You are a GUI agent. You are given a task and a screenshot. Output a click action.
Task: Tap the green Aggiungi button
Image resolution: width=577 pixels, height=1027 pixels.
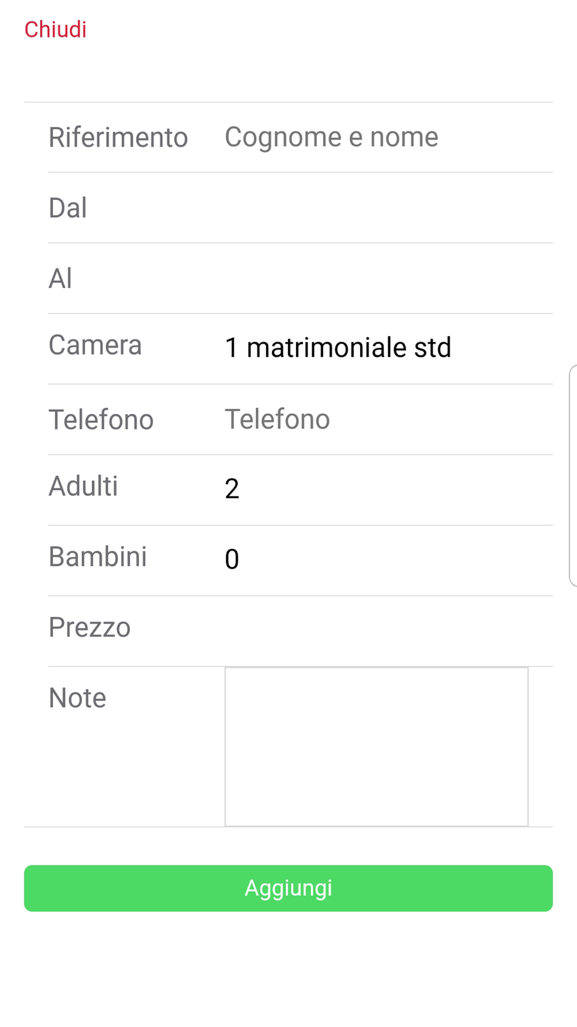pos(288,888)
